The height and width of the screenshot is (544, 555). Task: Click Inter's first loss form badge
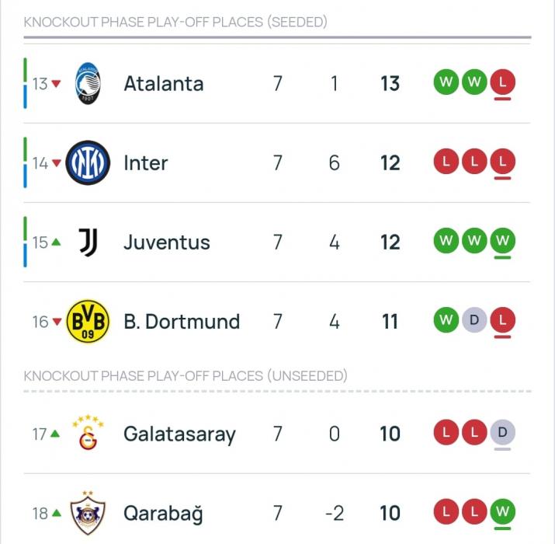pos(446,161)
